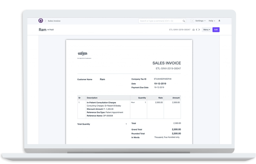Open the Help dropdown
Image resolution: width=256 pixels, height=164 pixels.
[x=211, y=21]
